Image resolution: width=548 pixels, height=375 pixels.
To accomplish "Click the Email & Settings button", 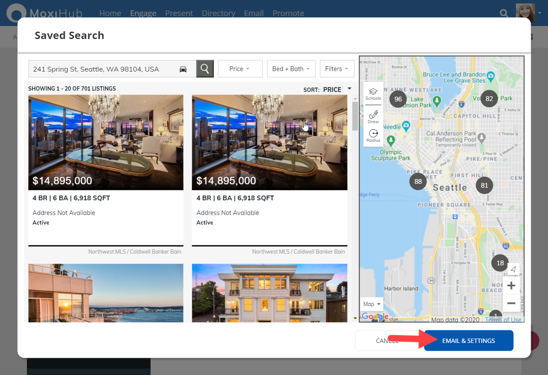I will tap(468, 341).
